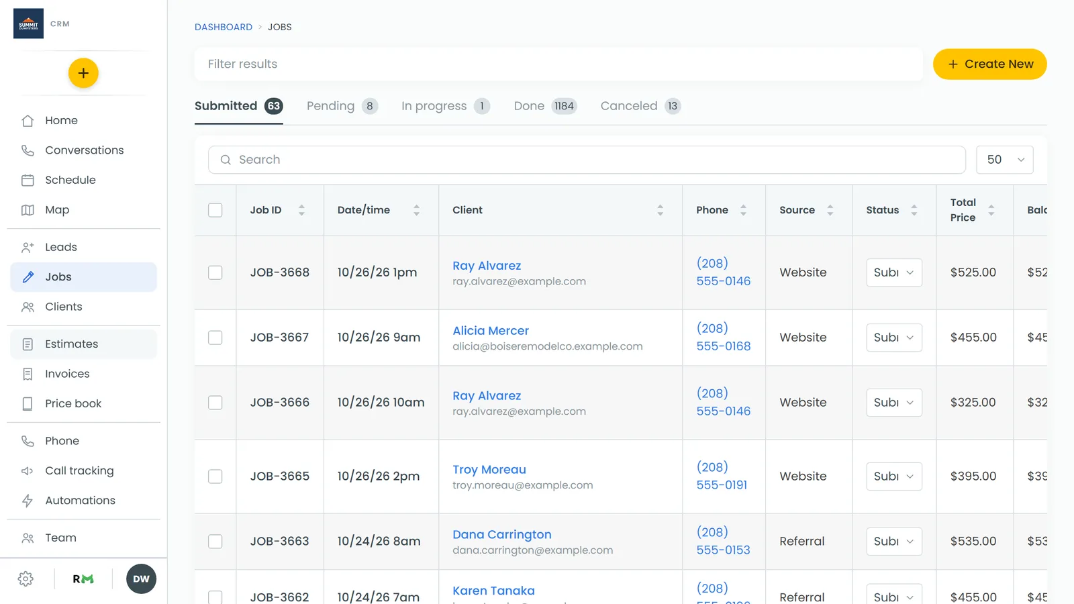Screen dimensions: 1074x604
Task: Click the yellow plus quick-add button
Action: [x=83, y=73]
